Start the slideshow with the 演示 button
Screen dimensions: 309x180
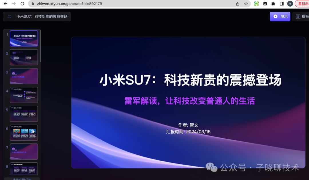[280, 17]
